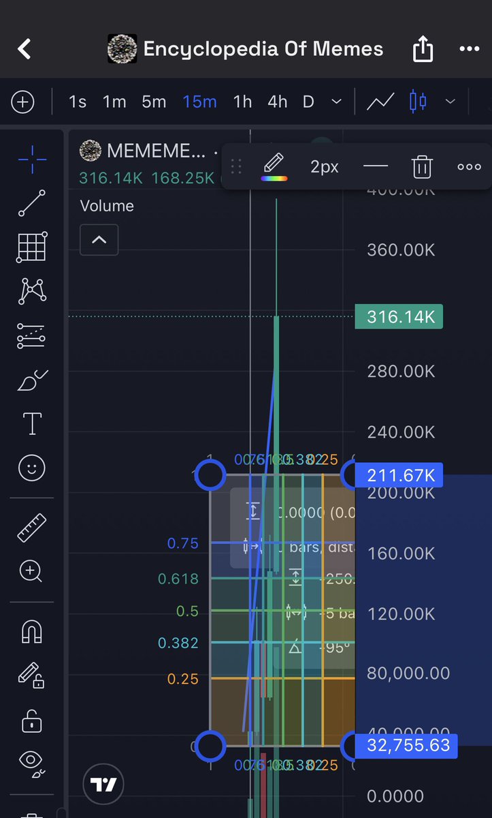This screenshot has height=818, width=492.
Task: Click the TradingView logo
Action: [x=104, y=785]
